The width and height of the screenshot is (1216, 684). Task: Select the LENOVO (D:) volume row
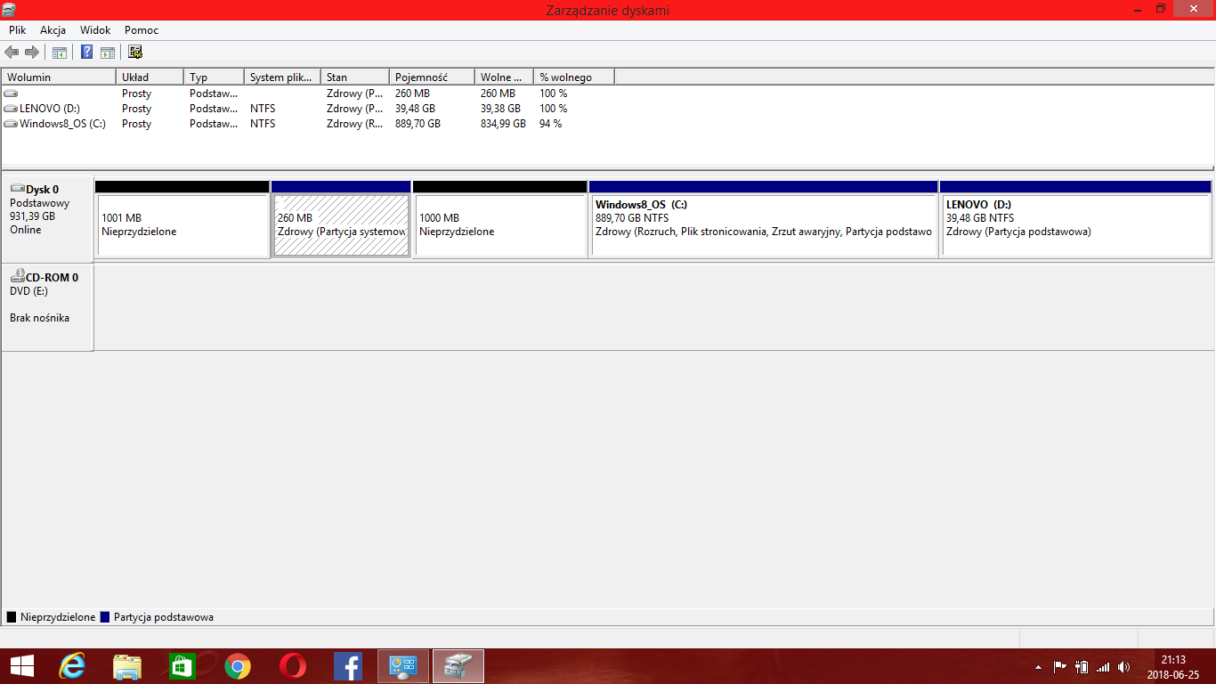[49, 109]
